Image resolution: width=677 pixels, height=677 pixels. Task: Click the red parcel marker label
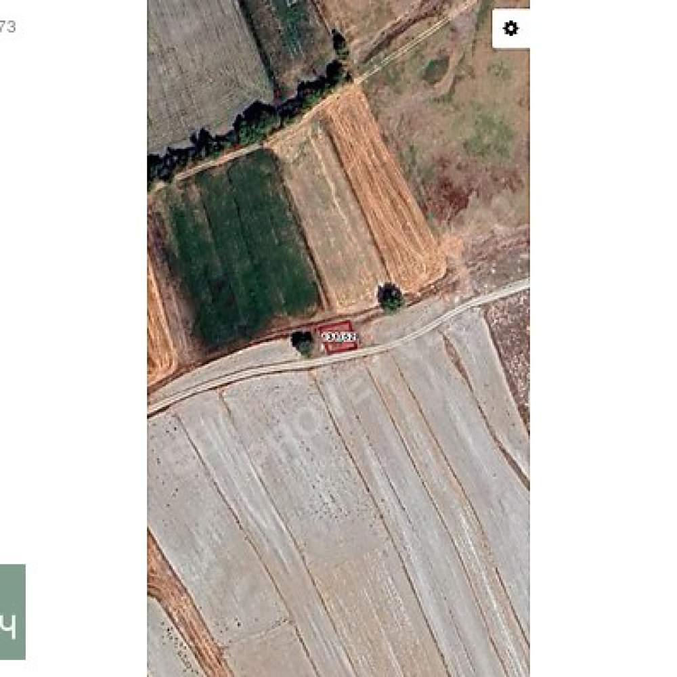339,336
